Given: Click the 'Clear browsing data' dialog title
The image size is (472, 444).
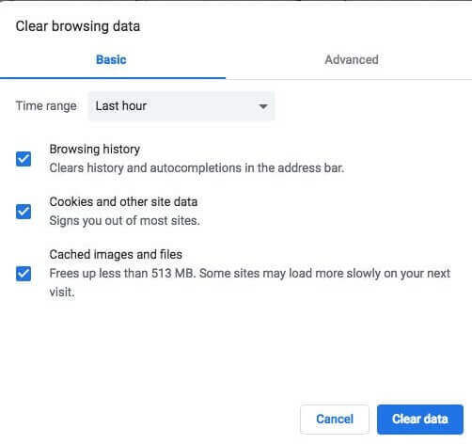Looking at the screenshot, I should click(x=78, y=26).
